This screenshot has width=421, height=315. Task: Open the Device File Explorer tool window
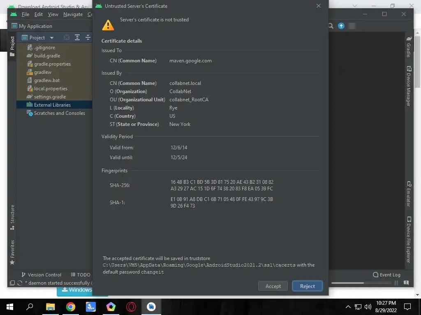(x=409, y=240)
